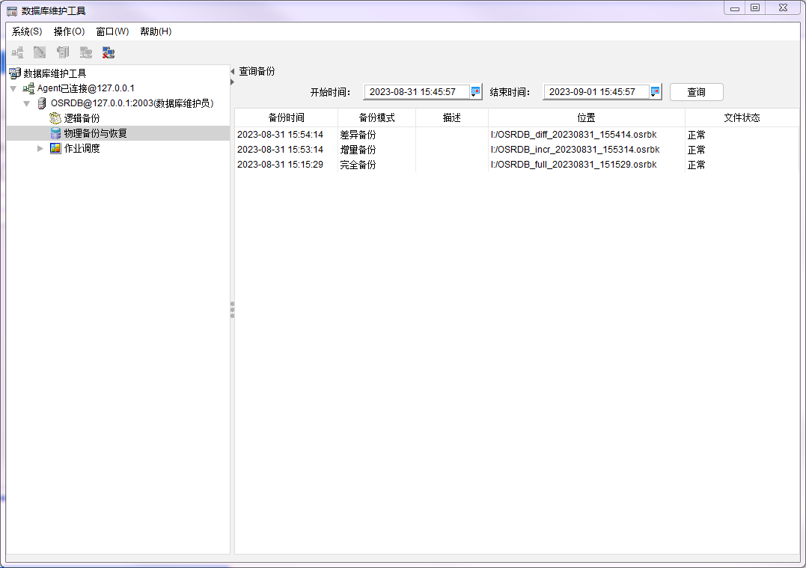Screen dimensions: 806x568
Task: Collapse the sidebar using the left arrow near 查询备份
Action: [232, 70]
